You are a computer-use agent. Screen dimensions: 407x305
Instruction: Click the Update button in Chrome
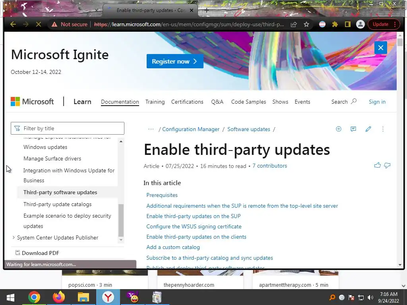[x=380, y=24]
